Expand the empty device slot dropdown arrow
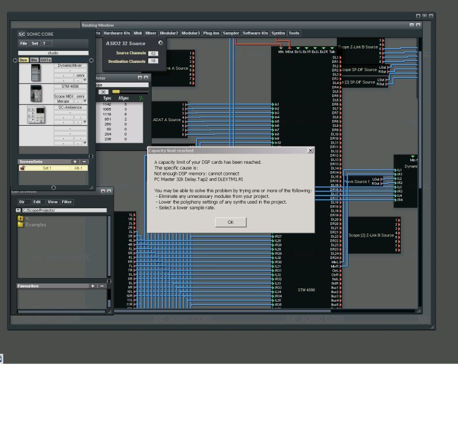This screenshot has width=458, height=443. 85,143
